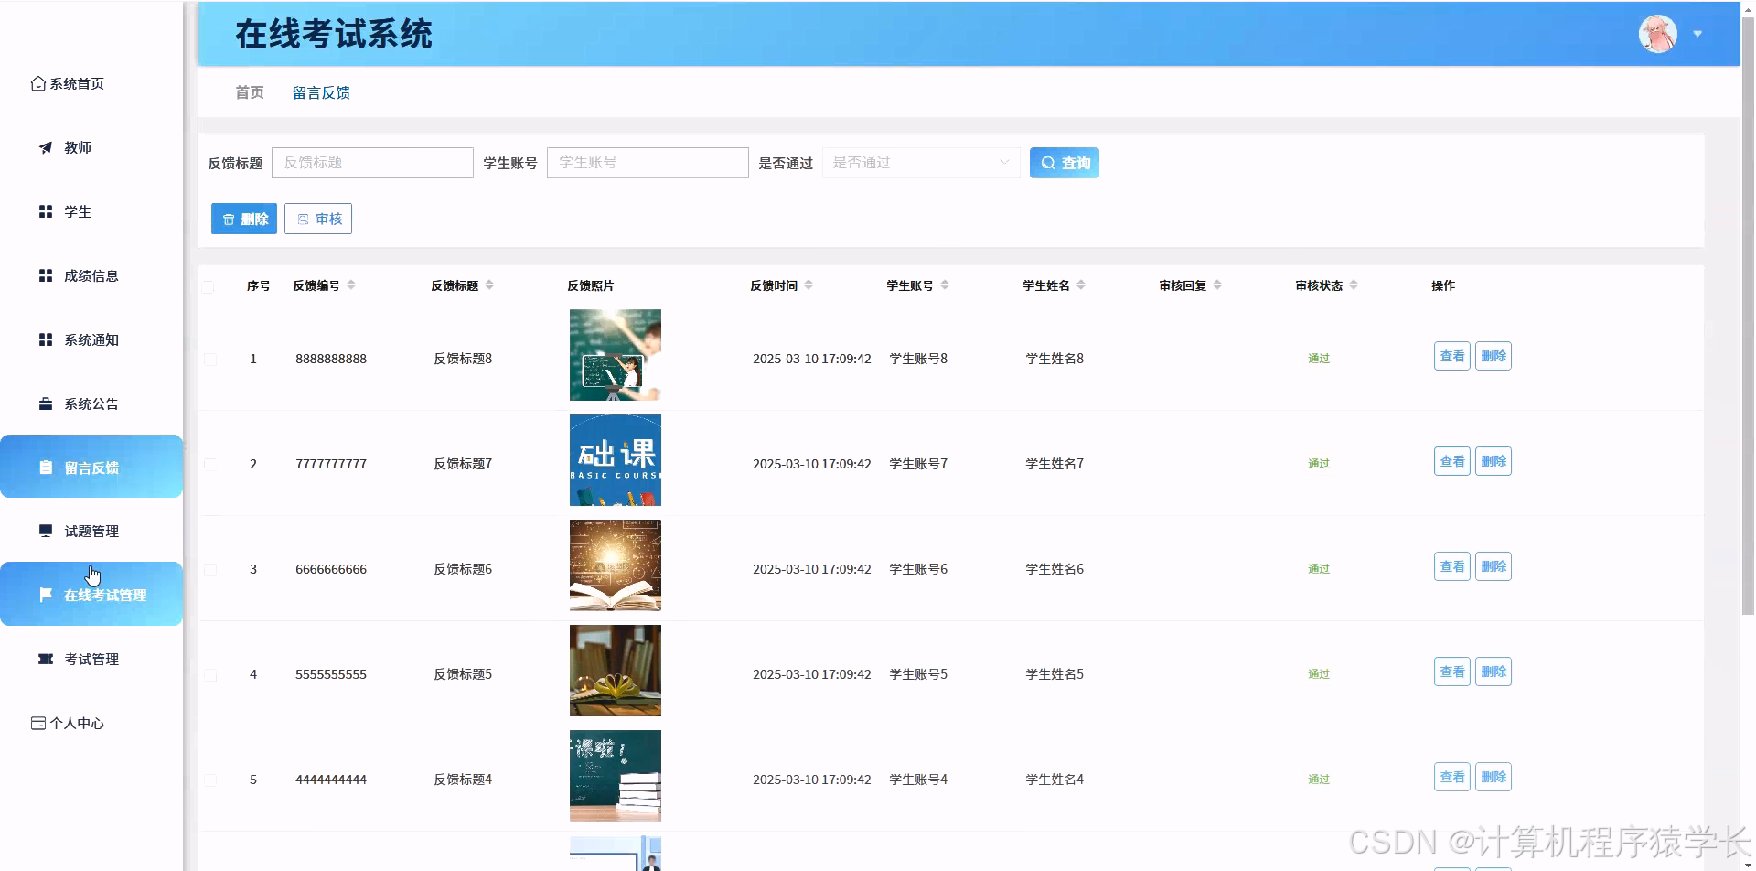Image resolution: width=1756 pixels, height=871 pixels.
Task: Select the 教师 teacher icon
Action: pyautogui.click(x=45, y=147)
